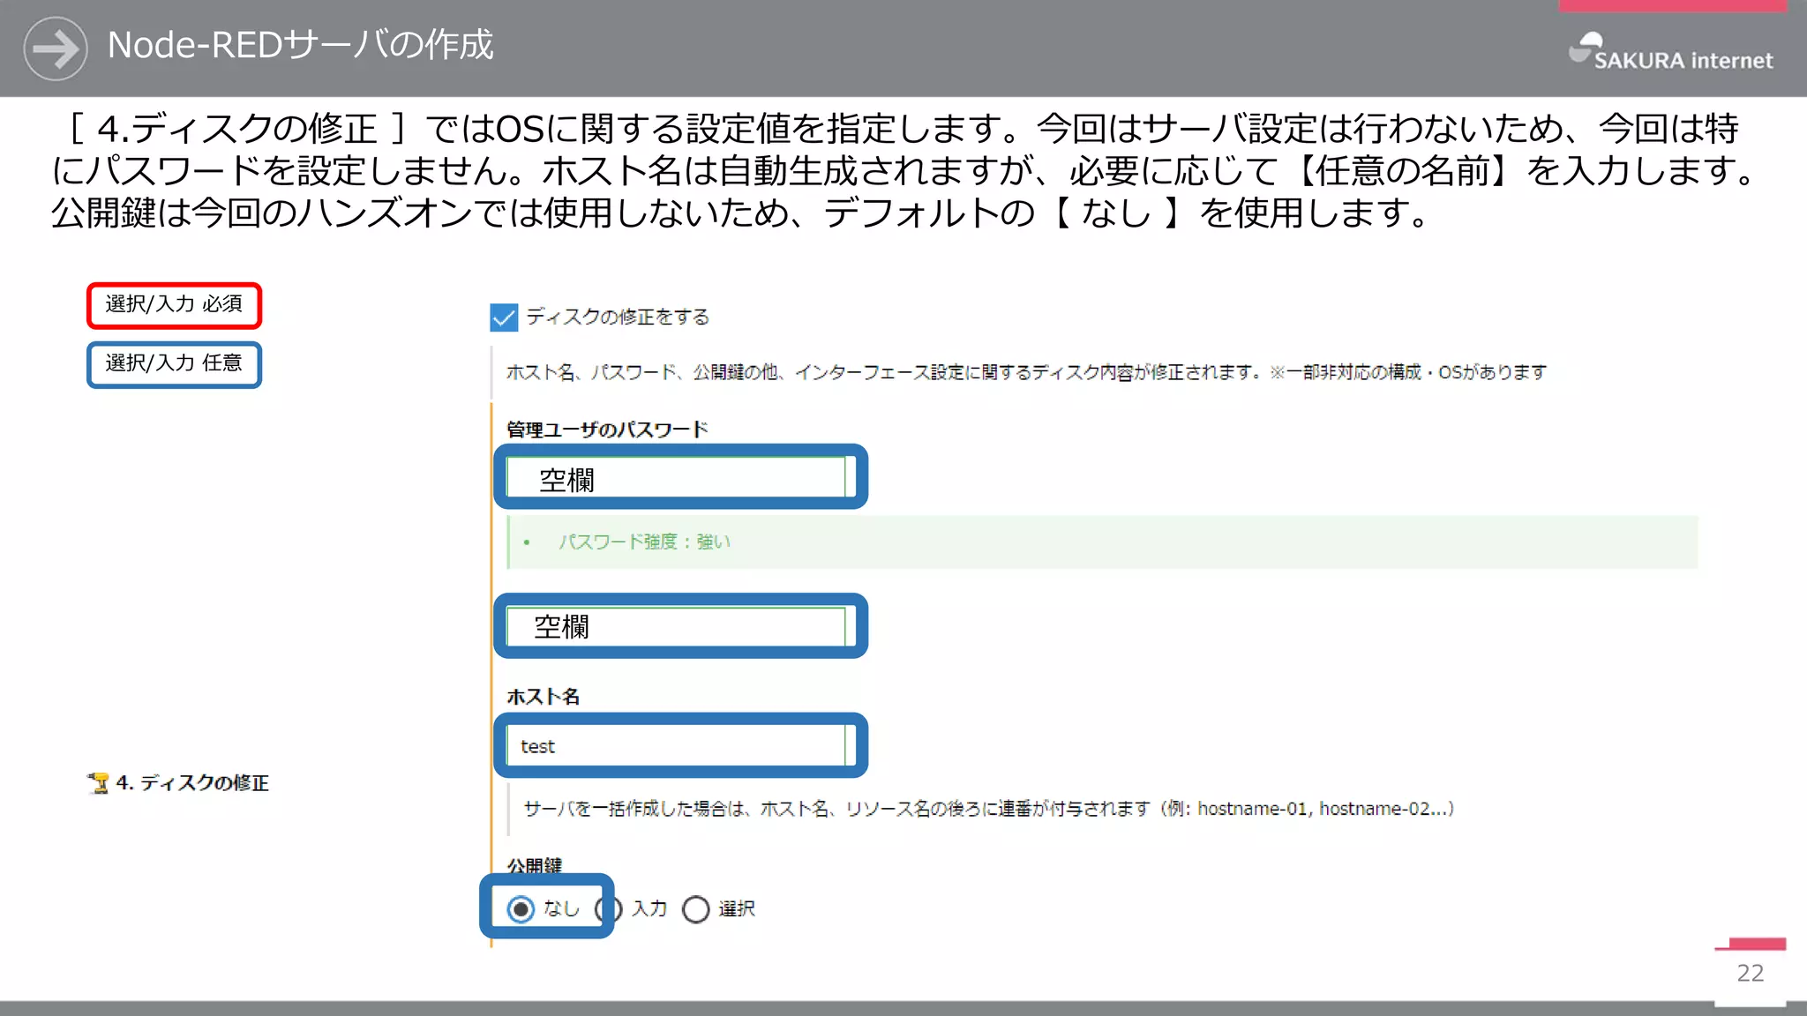Choose the 入力 public key option label

[649, 908]
